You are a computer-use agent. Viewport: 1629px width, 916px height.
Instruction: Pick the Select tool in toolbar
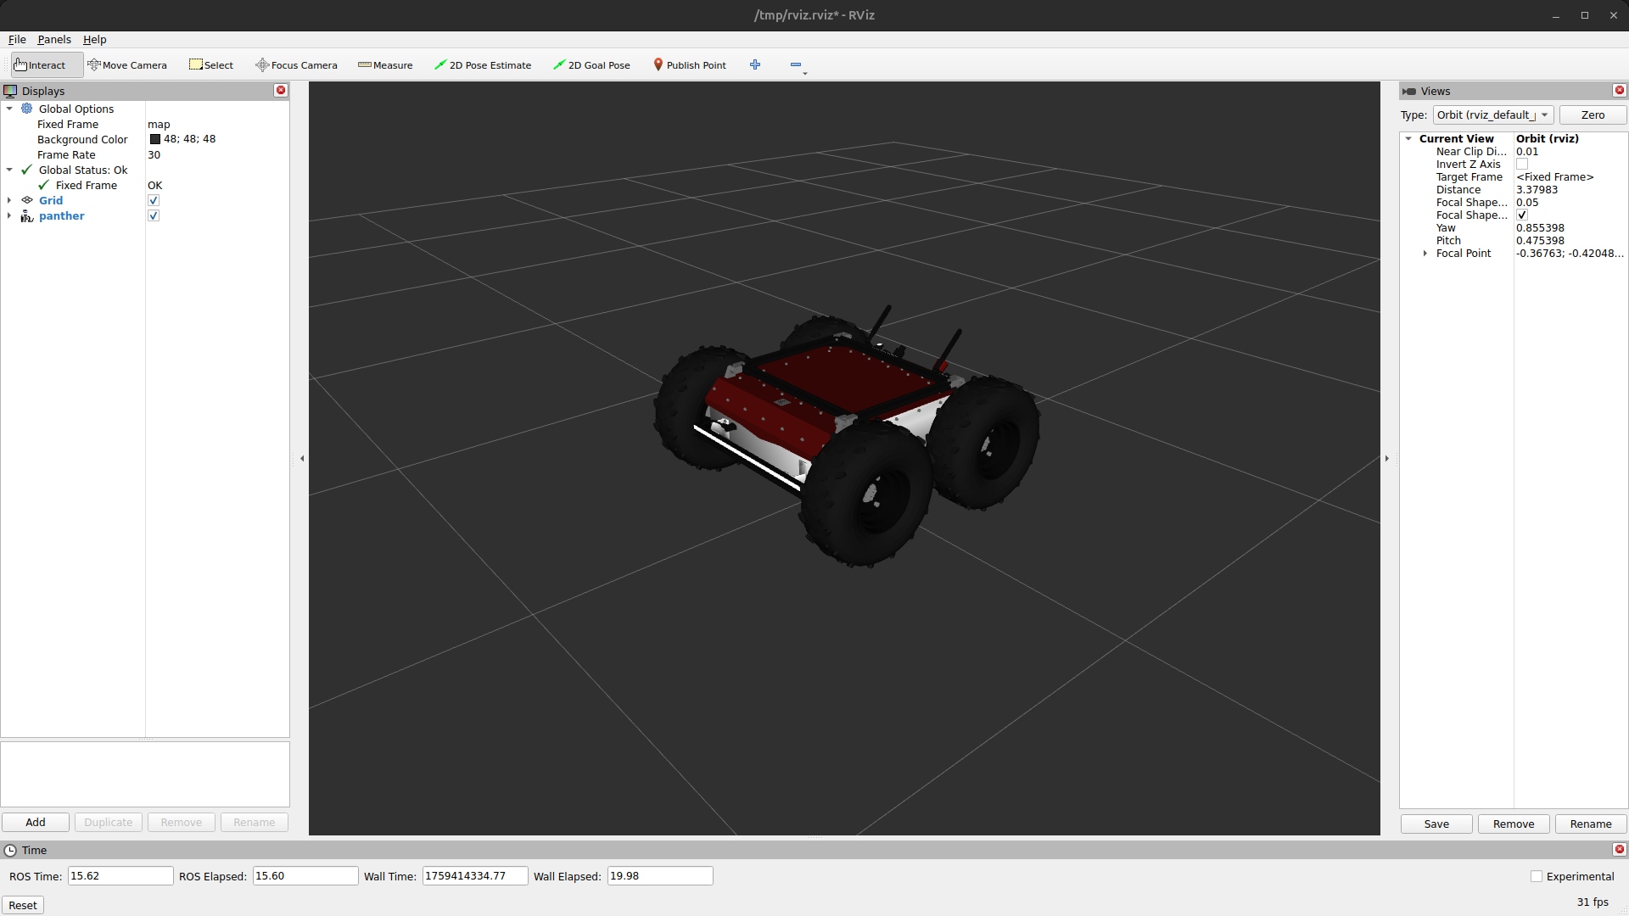211,65
